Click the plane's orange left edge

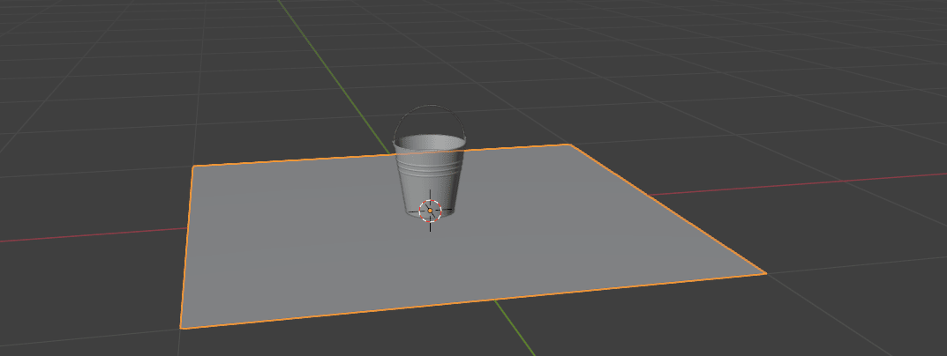(x=187, y=247)
